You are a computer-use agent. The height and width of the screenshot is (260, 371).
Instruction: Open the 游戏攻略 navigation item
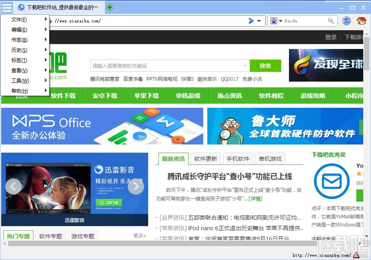(313, 96)
